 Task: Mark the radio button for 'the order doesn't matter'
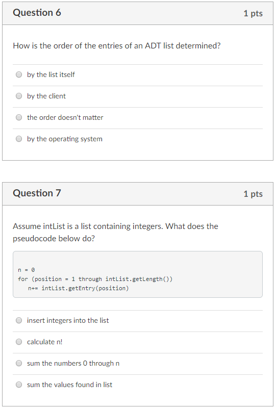pos(19,117)
